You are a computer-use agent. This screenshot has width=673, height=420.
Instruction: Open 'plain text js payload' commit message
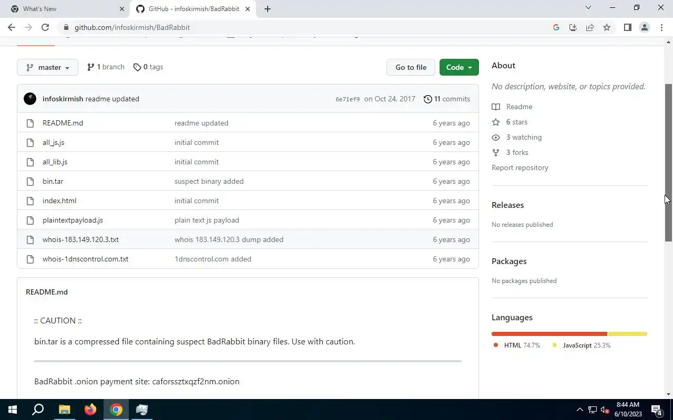click(207, 220)
